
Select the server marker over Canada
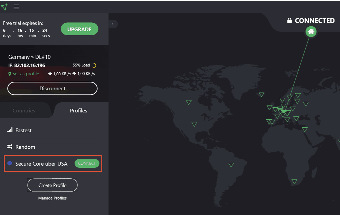[189, 102]
